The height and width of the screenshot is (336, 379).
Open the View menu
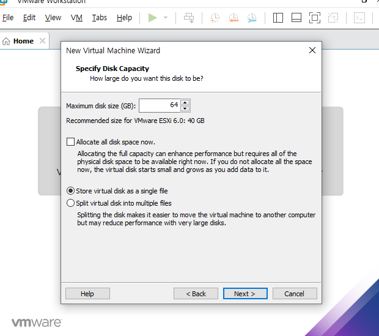[53, 18]
